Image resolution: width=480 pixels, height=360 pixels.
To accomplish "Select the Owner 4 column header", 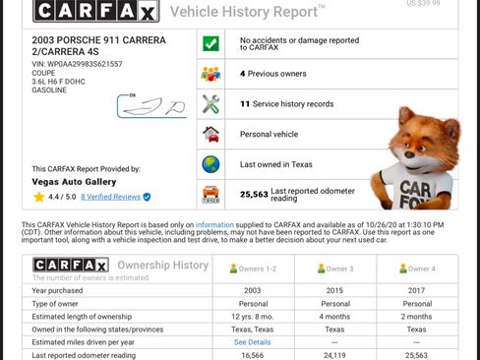I will 417,269.
